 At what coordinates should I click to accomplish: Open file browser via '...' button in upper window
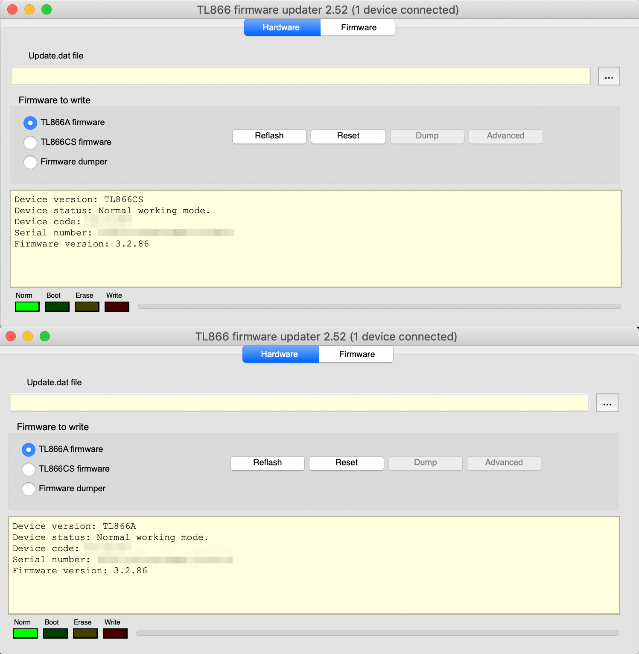point(609,76)
